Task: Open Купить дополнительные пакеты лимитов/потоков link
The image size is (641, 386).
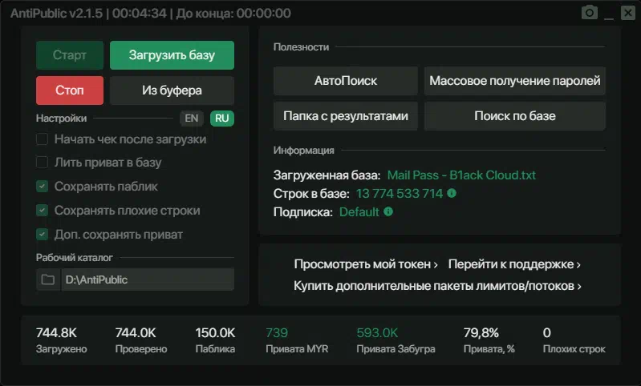Action: [x=437, y=286]
